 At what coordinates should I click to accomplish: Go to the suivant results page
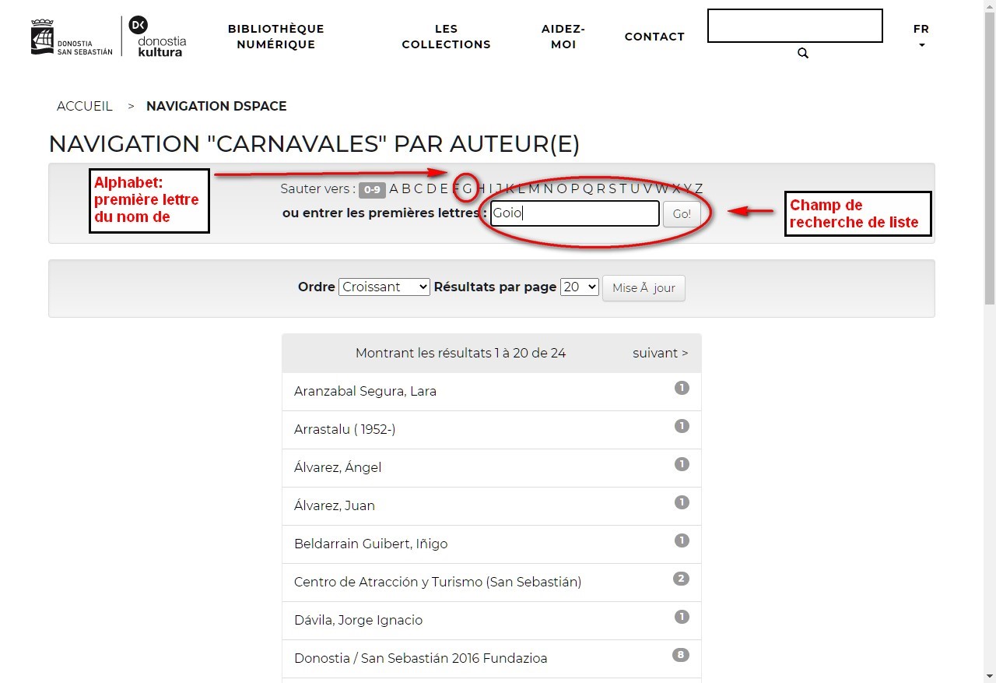660,353
